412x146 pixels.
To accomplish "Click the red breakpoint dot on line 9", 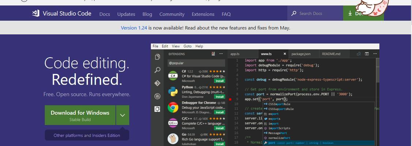I will click(230, 99).
